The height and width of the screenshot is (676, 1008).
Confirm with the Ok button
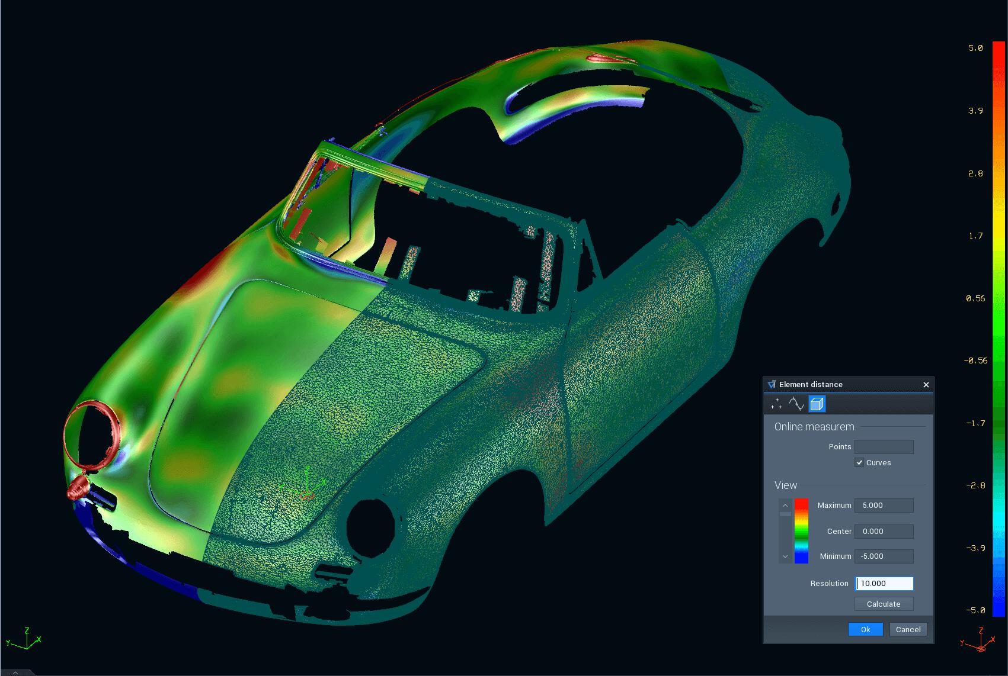(865, 629)
